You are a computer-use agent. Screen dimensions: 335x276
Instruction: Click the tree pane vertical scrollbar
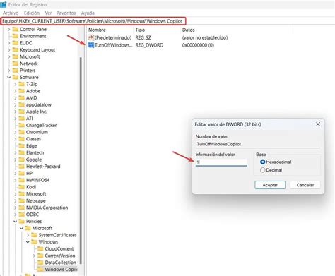(81, 160)
